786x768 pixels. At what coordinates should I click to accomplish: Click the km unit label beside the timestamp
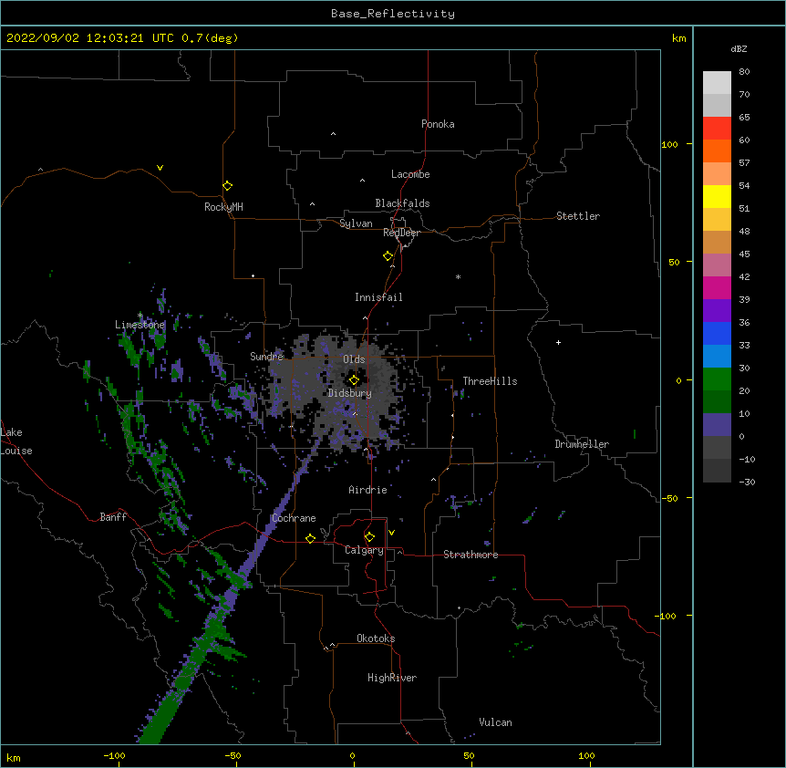(678, 38)
